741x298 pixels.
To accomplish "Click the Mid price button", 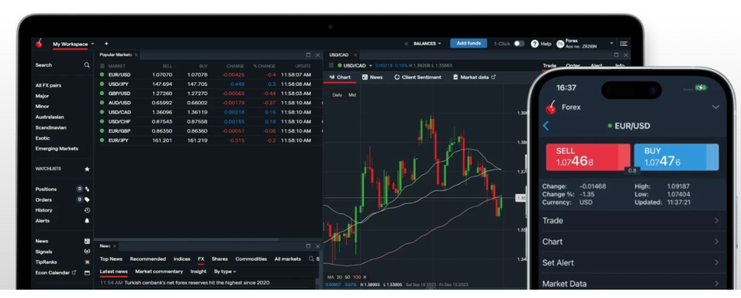I will 352,95.
